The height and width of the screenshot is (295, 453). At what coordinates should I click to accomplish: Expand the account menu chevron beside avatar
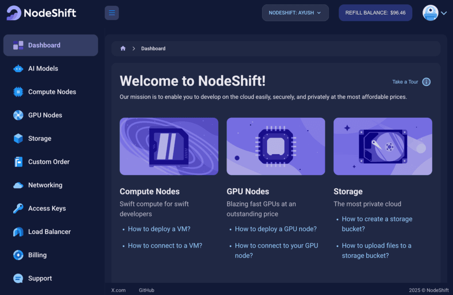(x=444, y=13)
